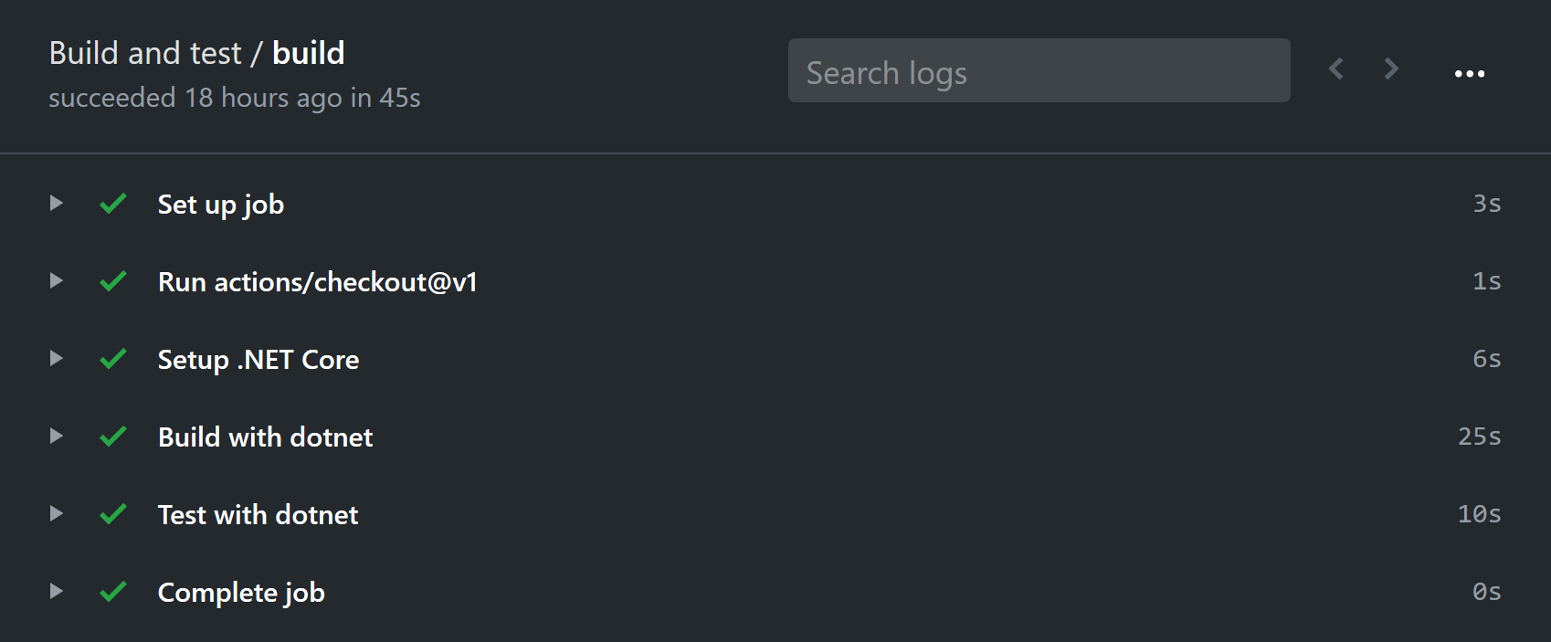Click the succeeded status text
The height and width of the screenshot is (642, 1551).
111,97
